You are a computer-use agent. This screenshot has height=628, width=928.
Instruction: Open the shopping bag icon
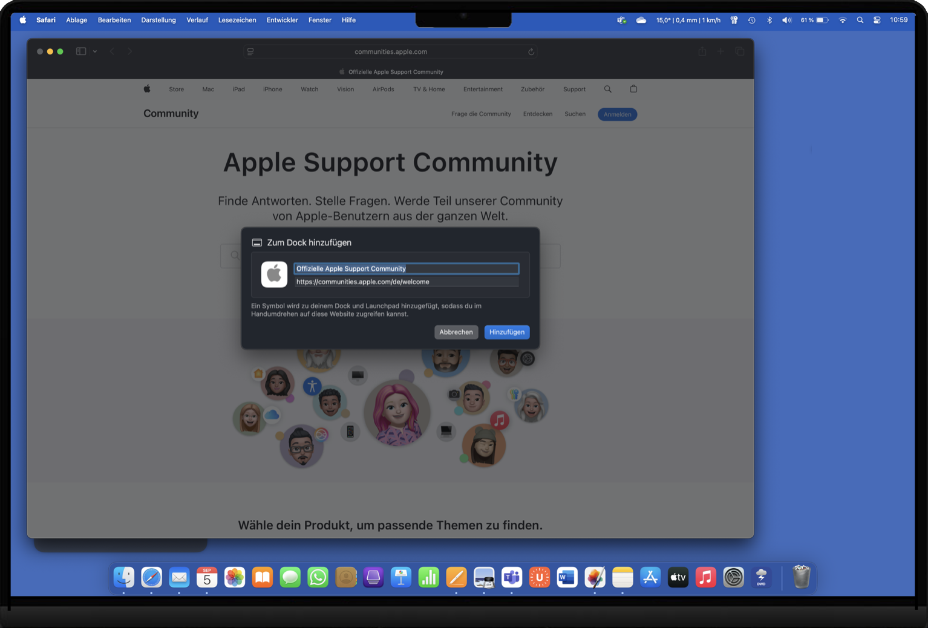(633, 89)
